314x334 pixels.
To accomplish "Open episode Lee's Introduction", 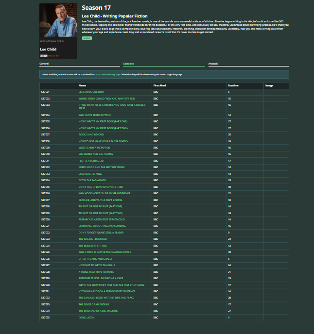I will (91, 92).
